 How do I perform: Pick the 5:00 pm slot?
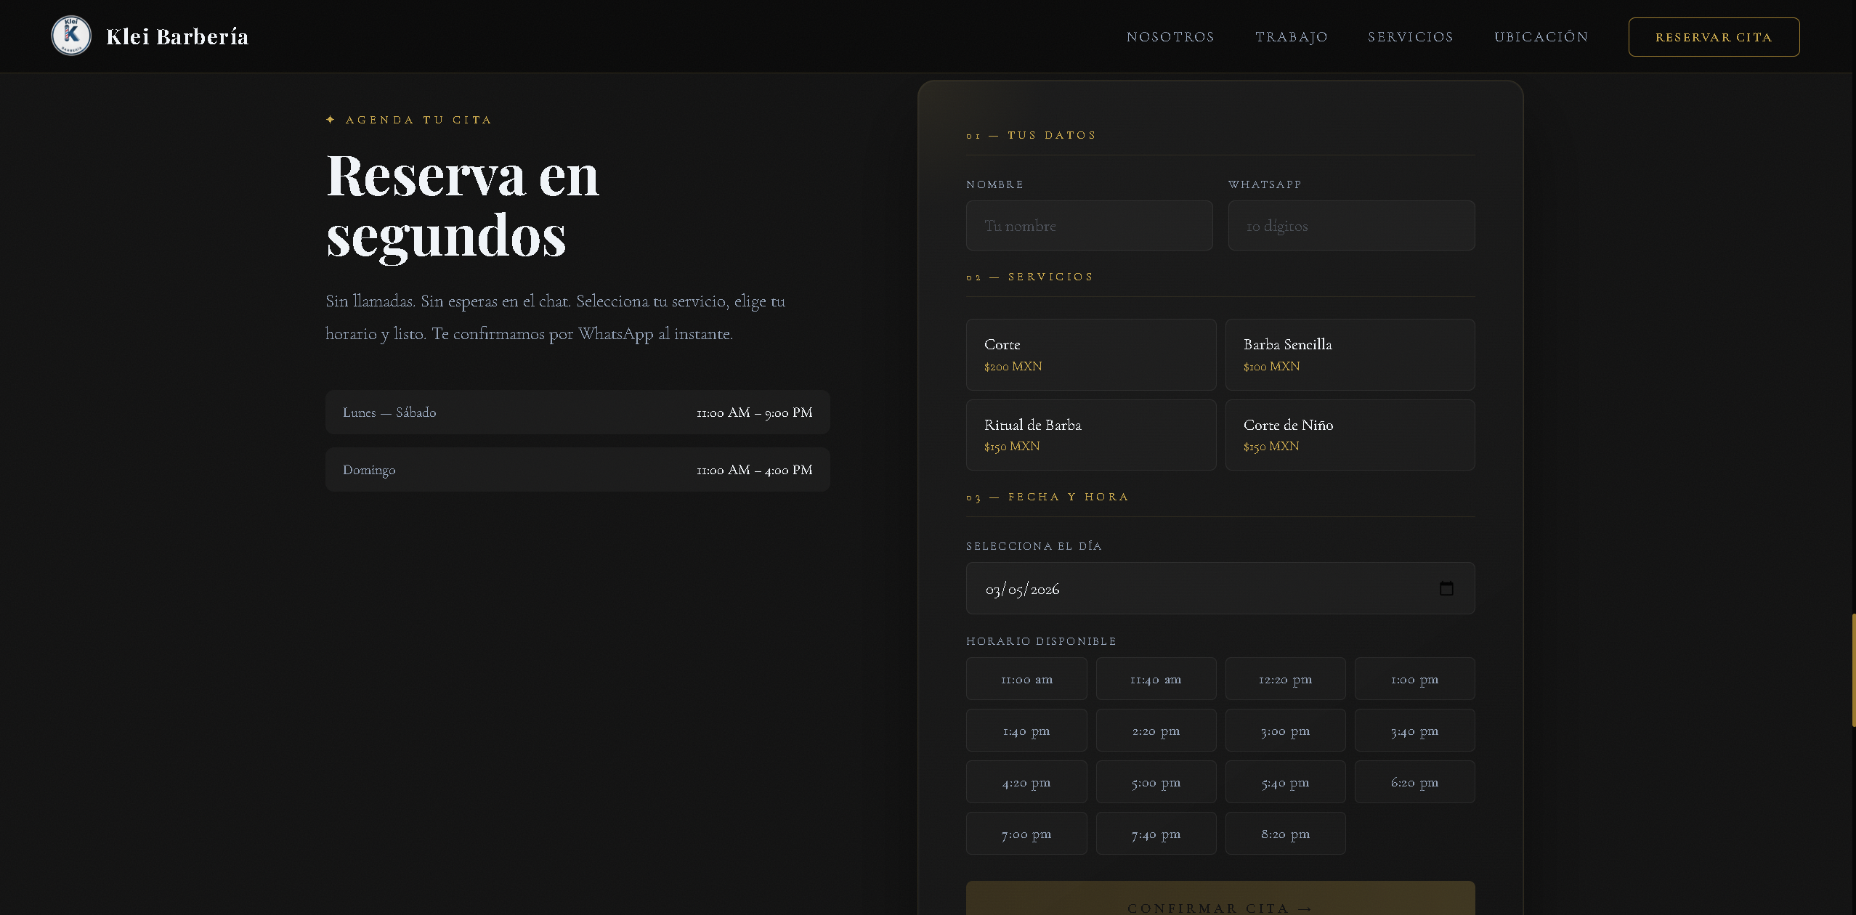coord(1156,782)
